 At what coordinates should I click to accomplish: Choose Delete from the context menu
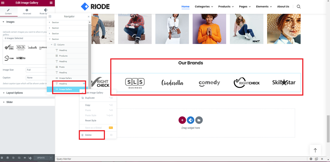pos(98,135)
